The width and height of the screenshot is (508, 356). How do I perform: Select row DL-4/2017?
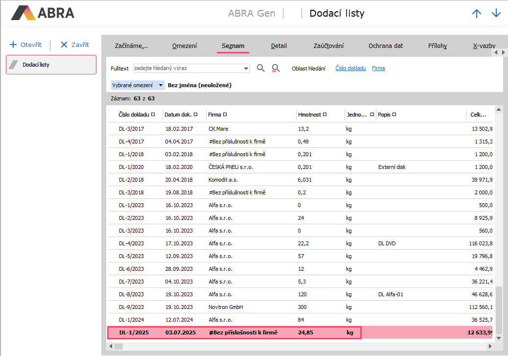(x=300, y=142)
